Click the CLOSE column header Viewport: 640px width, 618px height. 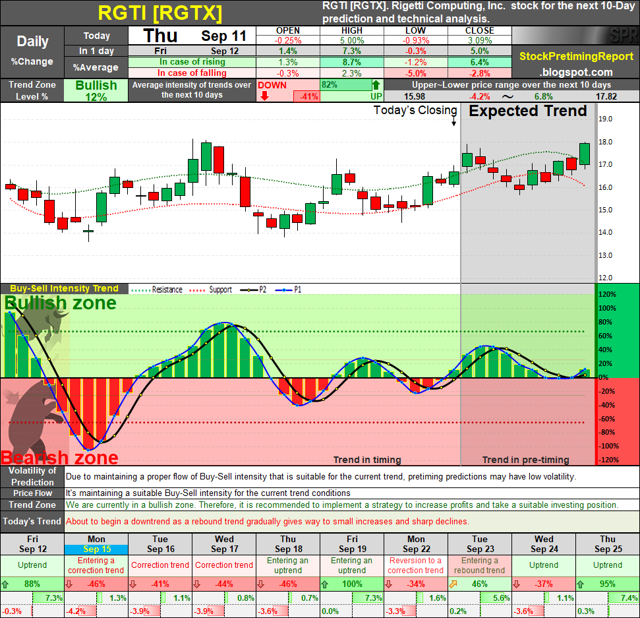480,30
